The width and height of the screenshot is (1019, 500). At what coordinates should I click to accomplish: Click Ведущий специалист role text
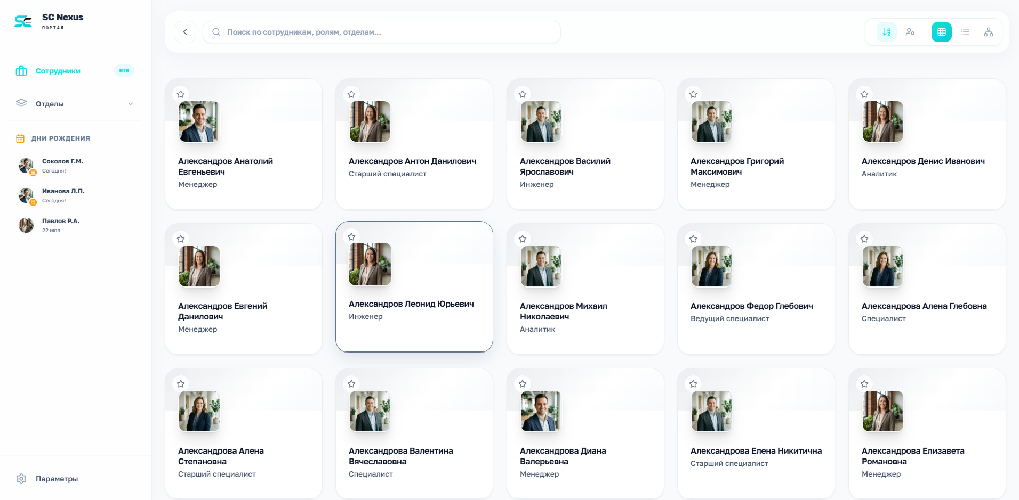pos(729,318)
